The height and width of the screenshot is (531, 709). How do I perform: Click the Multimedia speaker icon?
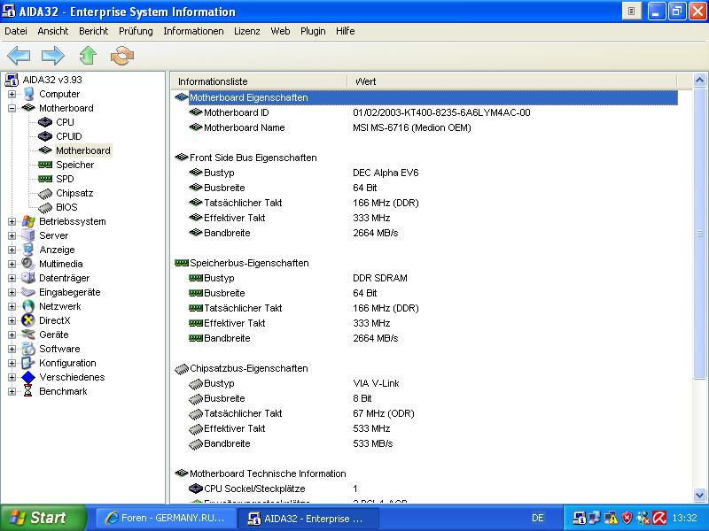(x=28, y=264)
